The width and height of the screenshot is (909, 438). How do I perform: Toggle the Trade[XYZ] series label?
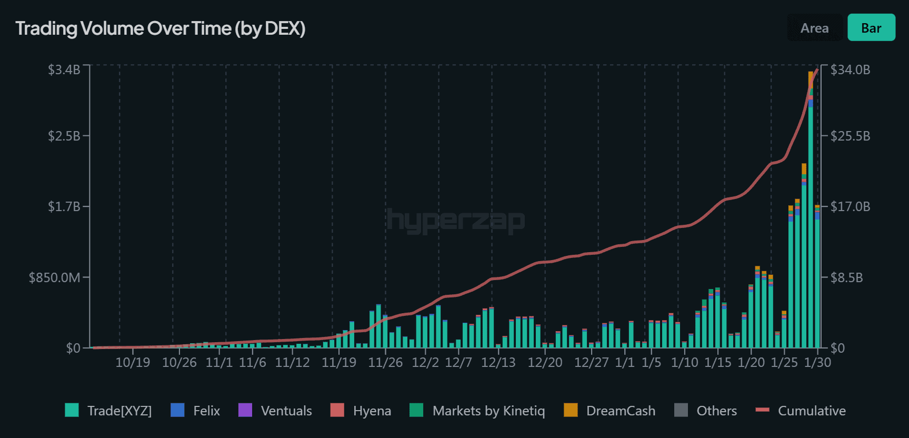[x=119, y=411]
